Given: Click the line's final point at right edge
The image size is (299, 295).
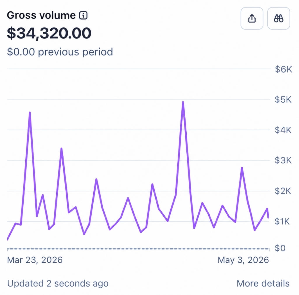Looking at the screenshot, I should pos(268,217).
